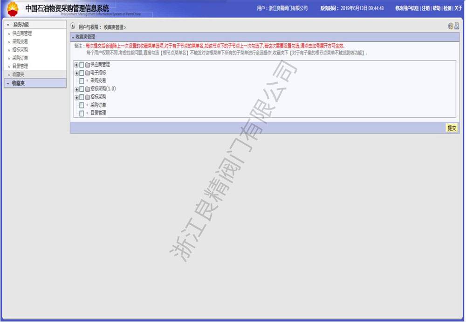466x322 pixels.
Task: Check the 采购交易 checkbox in tree
Action: (82, 81)
